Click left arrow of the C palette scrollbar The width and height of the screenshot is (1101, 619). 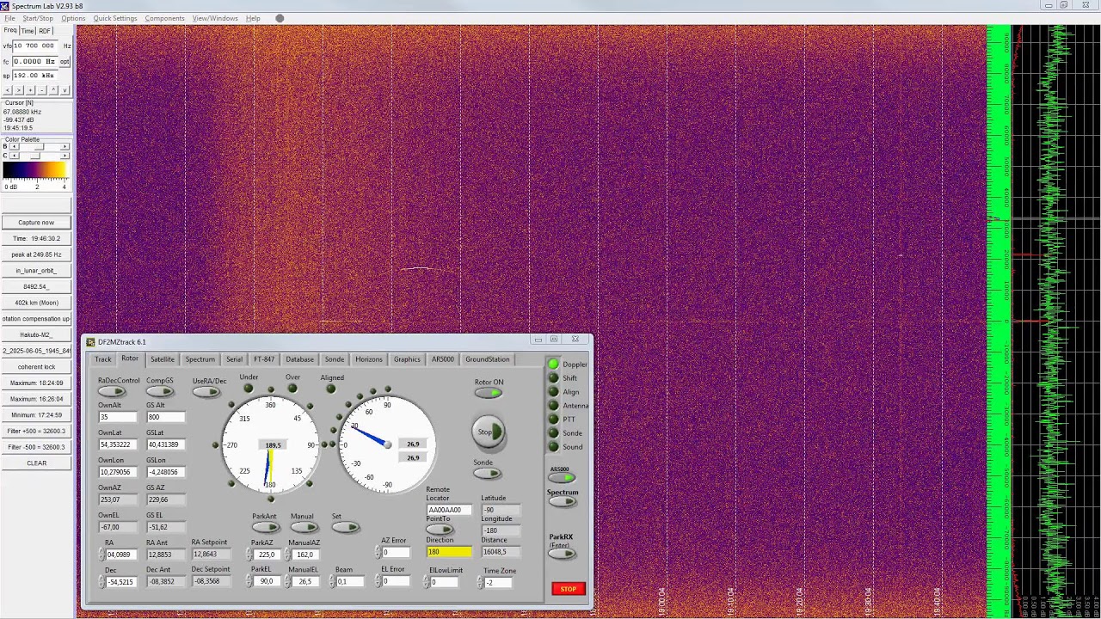(x=15, y=156)
